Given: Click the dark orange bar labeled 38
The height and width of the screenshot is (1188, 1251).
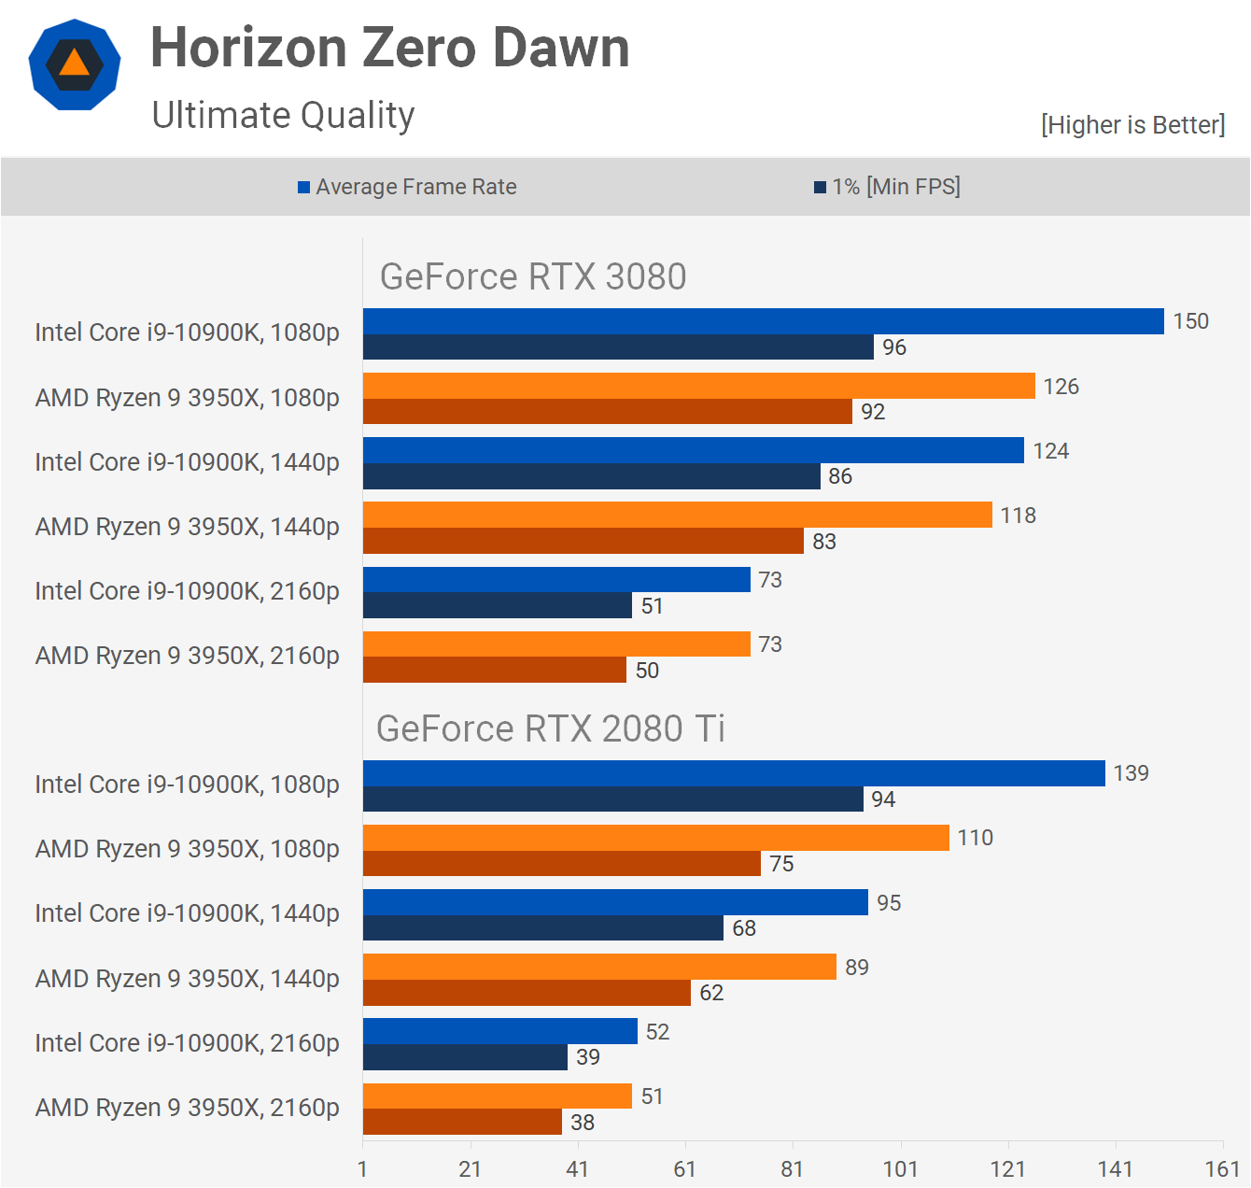Looking at the screenshot, I should click(462, 1122).
